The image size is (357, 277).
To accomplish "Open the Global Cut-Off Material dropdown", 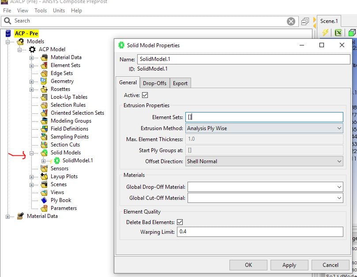I will pos(266,198).
